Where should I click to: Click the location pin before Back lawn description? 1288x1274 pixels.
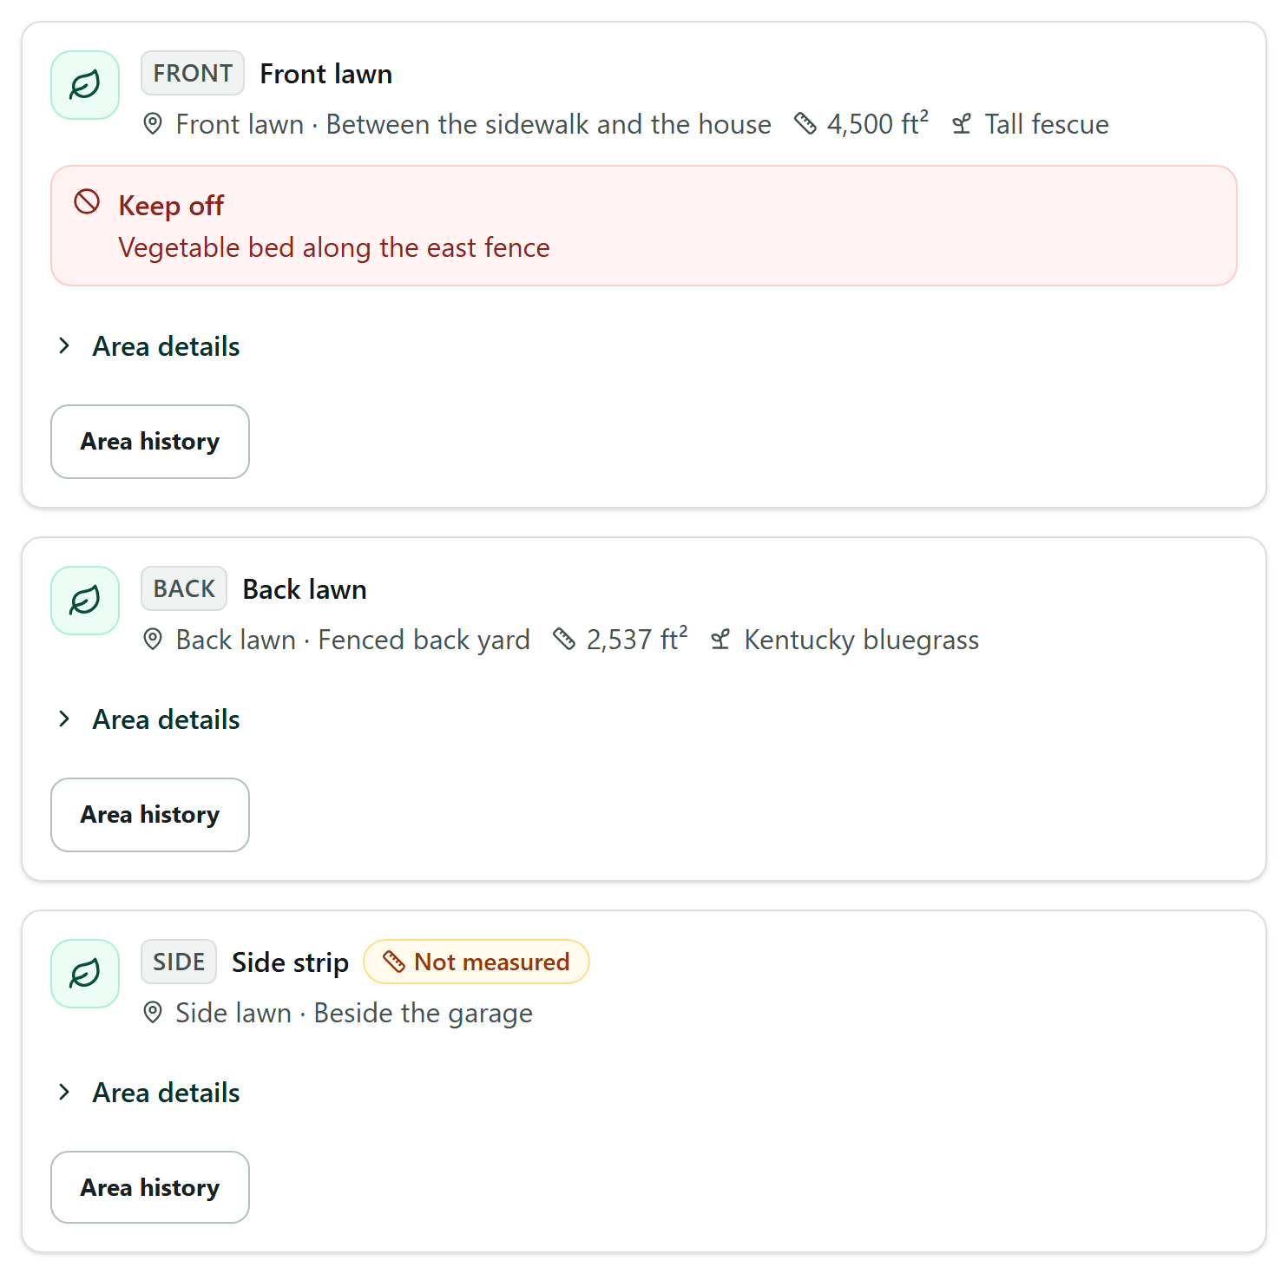pyautogui.click(x=153, y=640)
